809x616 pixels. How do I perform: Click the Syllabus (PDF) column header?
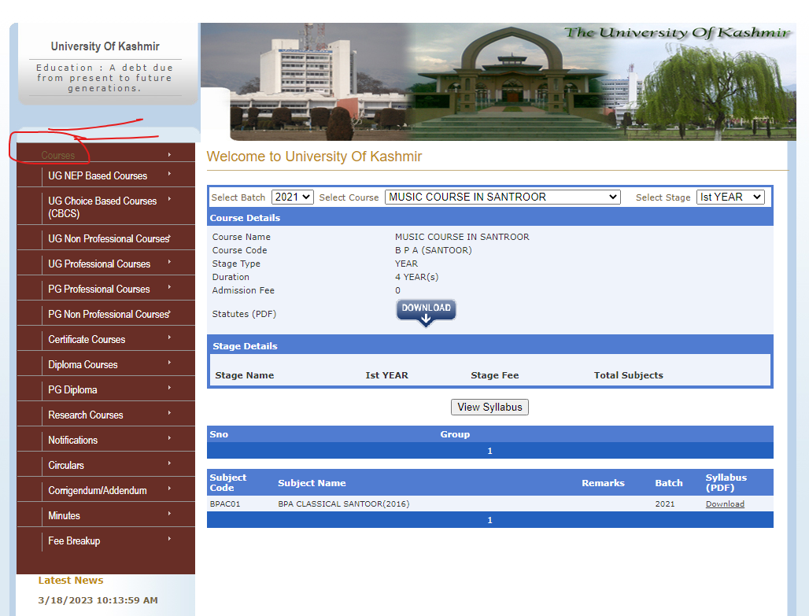point(726,482)
